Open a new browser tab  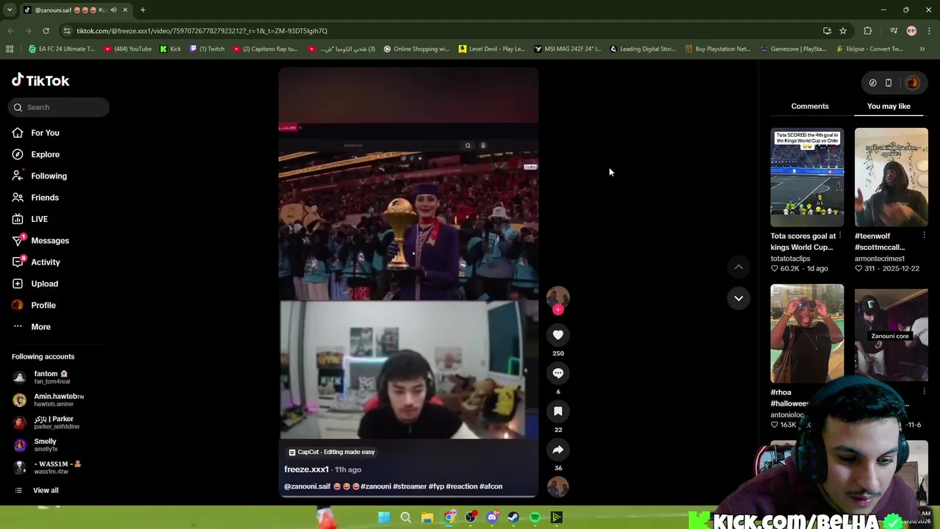coord(142,10)
